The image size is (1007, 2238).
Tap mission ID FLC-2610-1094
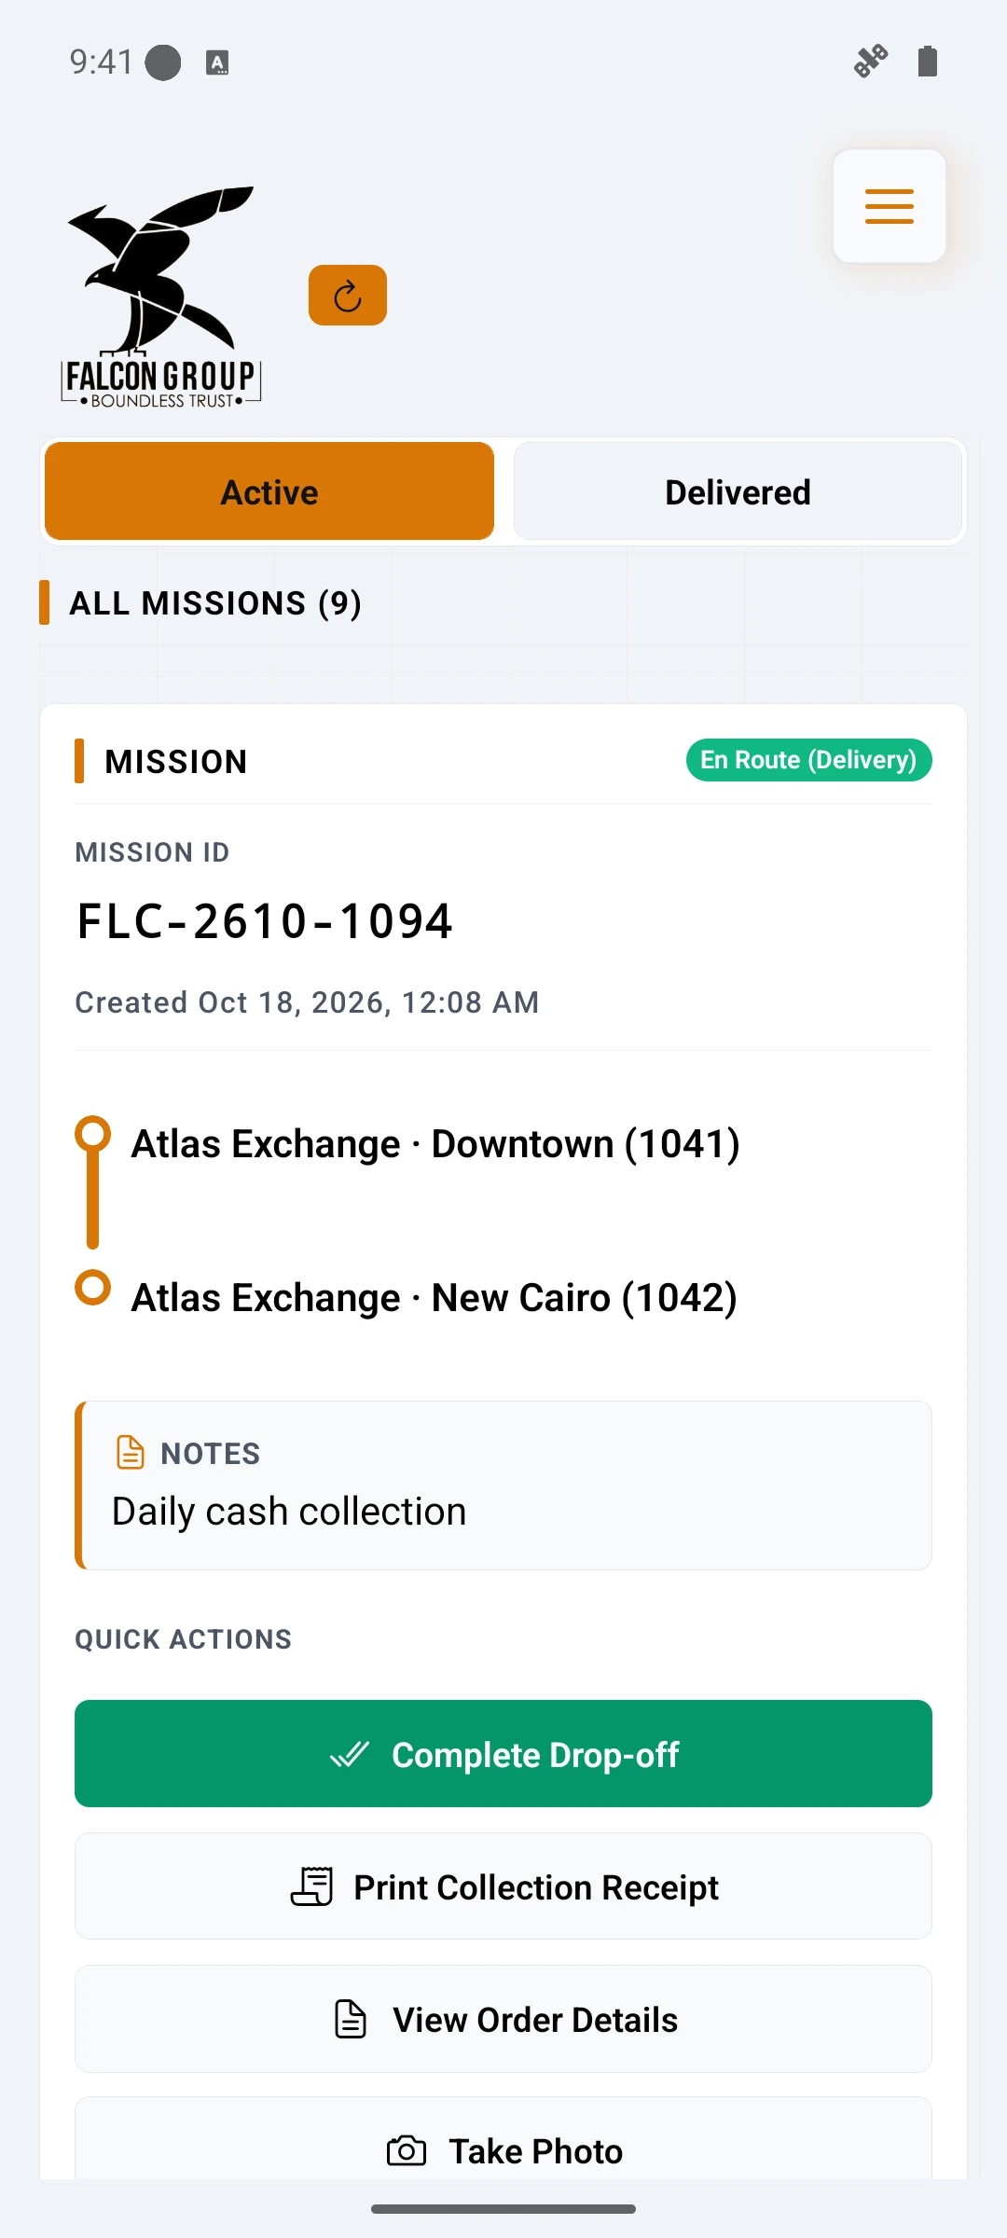265,921
